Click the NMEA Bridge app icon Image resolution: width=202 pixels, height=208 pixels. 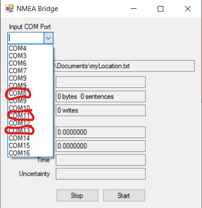click(10, 8)
